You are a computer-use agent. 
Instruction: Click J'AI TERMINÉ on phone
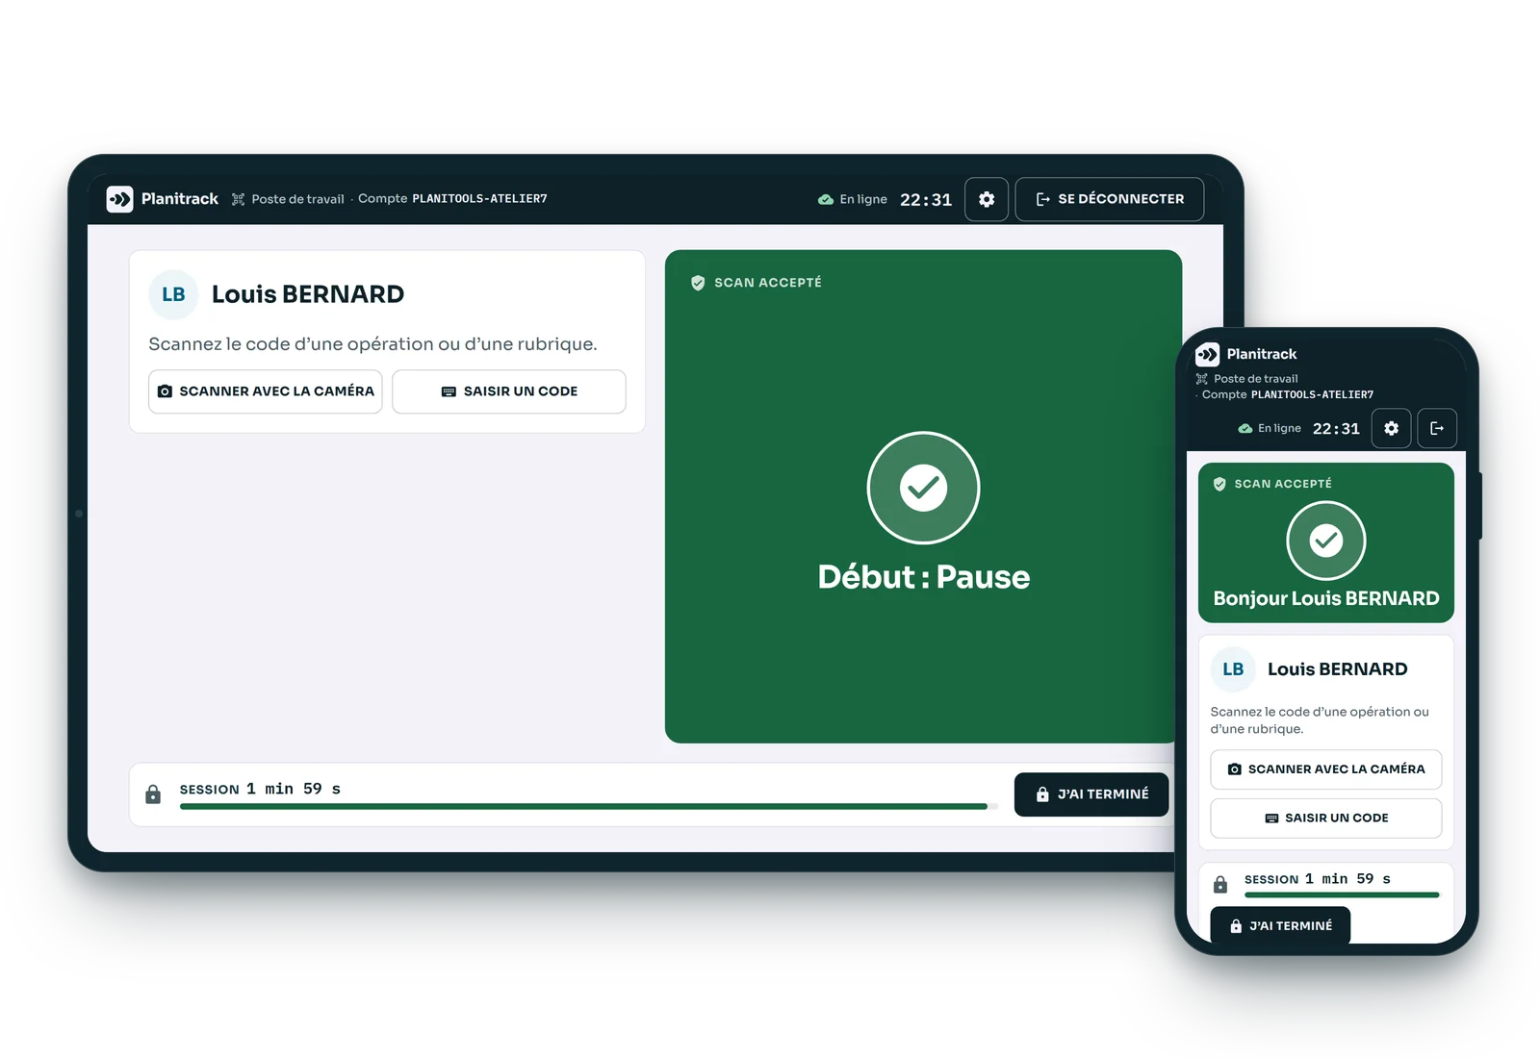point(1280,925)
